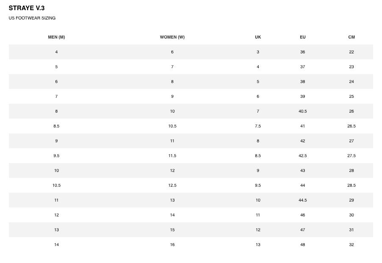Click the STRAYE V.3 title
The width and height of the screenshot is (382, 263).
pos(27,8)
